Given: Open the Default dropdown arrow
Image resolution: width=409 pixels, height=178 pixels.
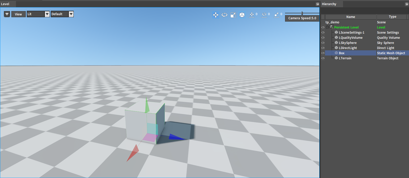Looking at the screenshot, I should [x=71, y=14].
